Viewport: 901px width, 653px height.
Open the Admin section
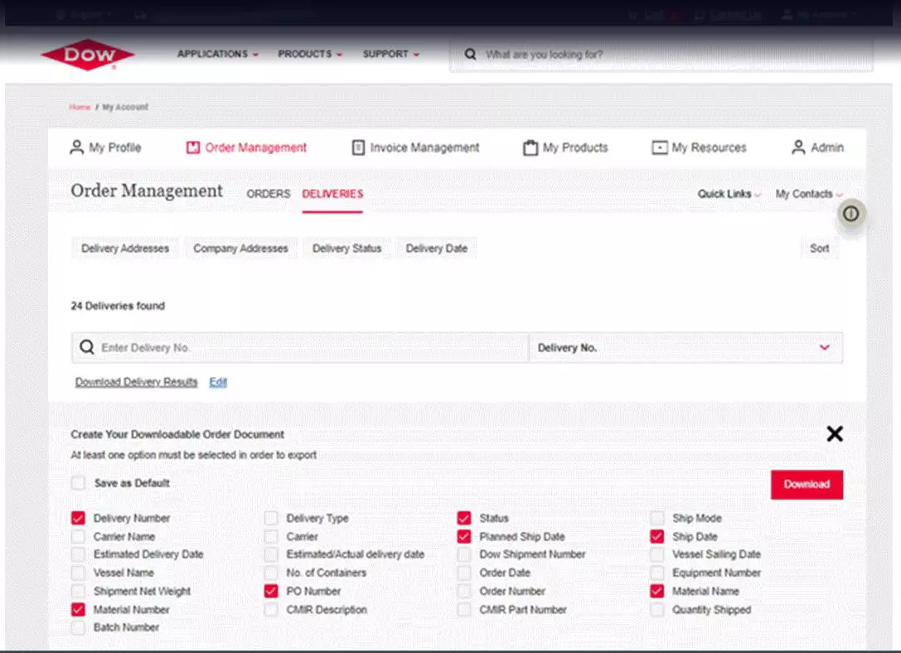click(x=817, y=148)
